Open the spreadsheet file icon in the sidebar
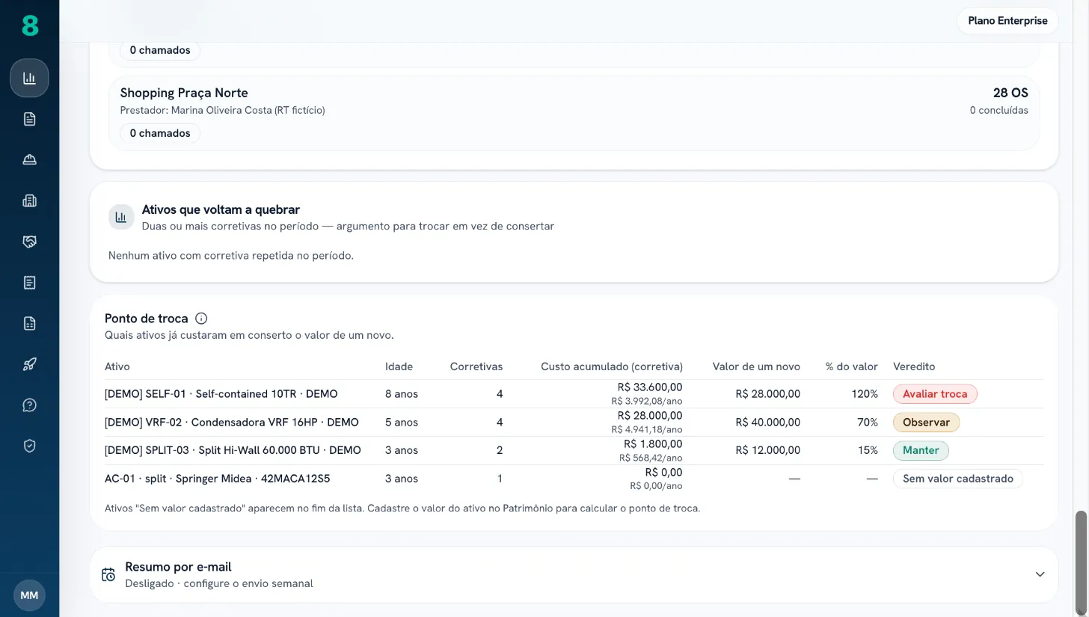Viewport: 1089px width, 617px height. tap(29, 323)
